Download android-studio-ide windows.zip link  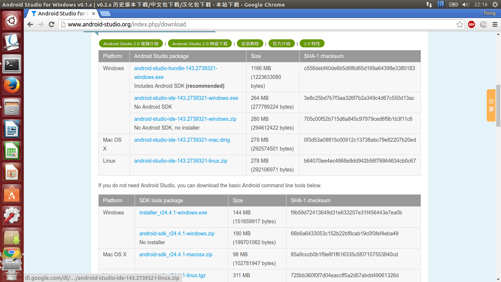click(185, 119)
